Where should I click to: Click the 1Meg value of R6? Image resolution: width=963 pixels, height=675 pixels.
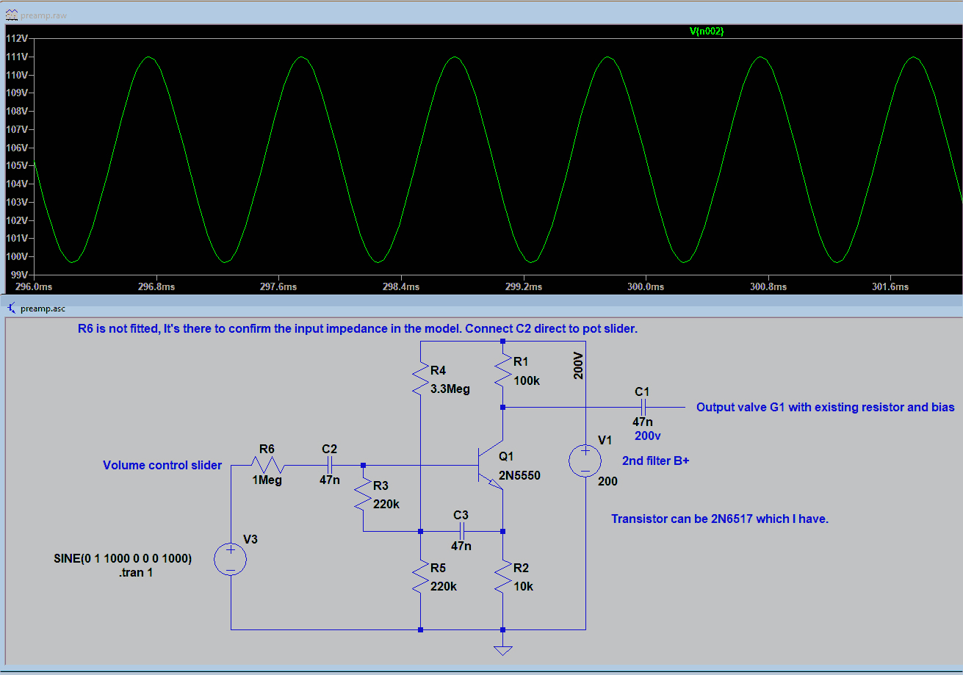268,481
